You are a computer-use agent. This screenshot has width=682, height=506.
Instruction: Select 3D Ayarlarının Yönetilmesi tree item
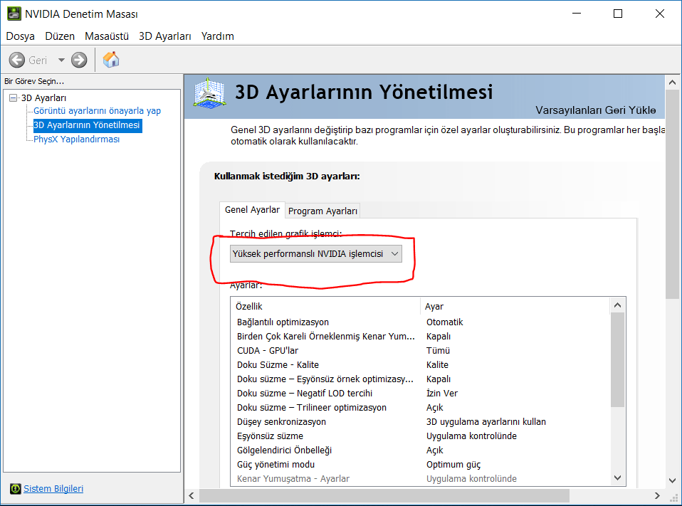87,125
